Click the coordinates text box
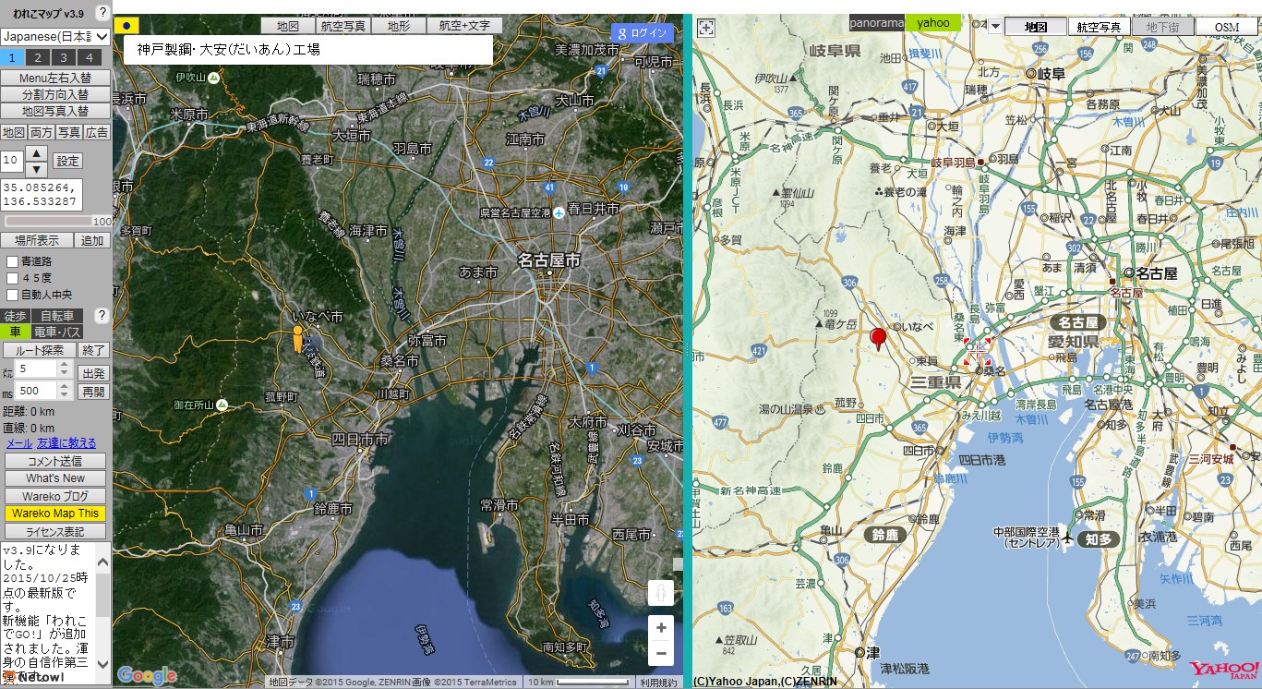This screenshot has height=689, width=1262. point(42,194)
